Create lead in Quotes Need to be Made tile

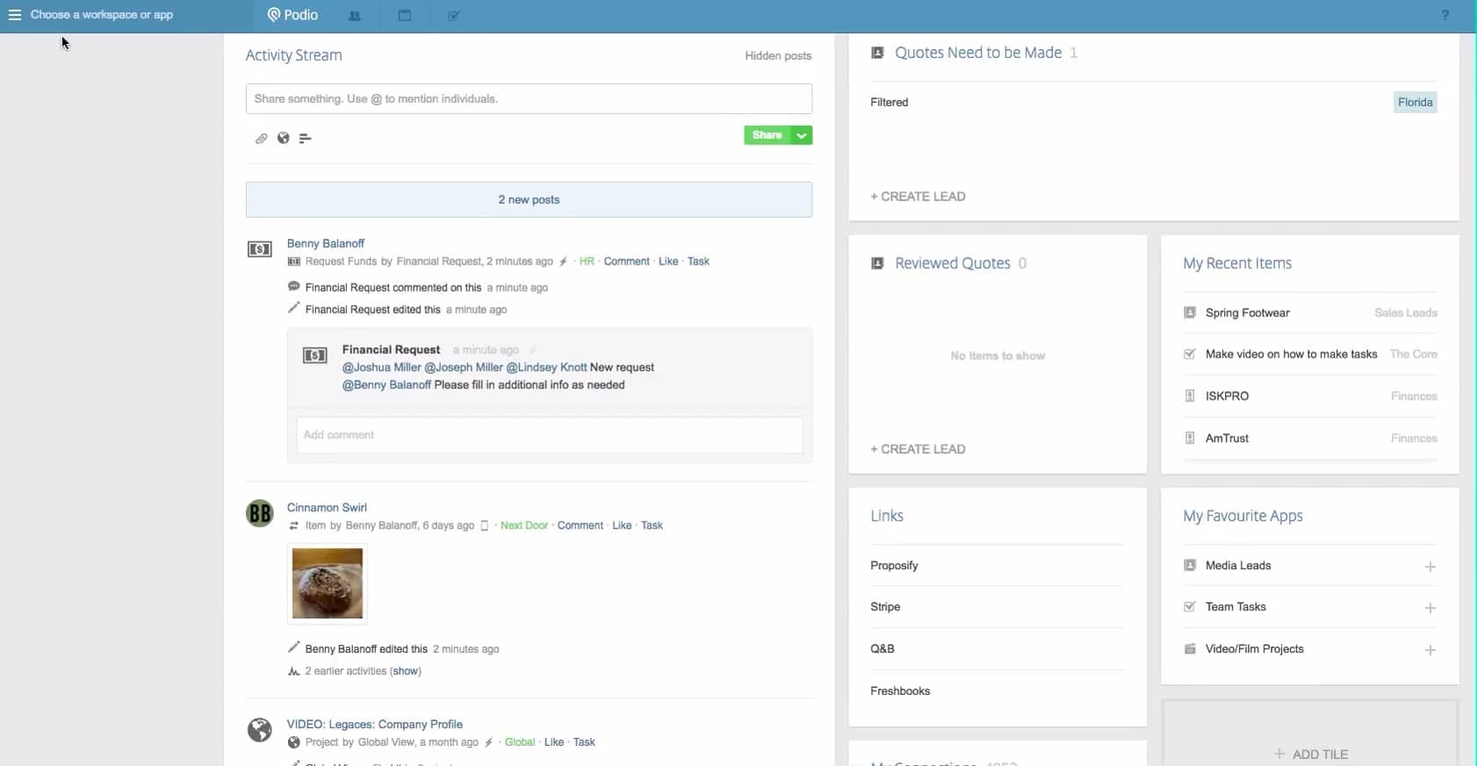click(x=918, y=197)
